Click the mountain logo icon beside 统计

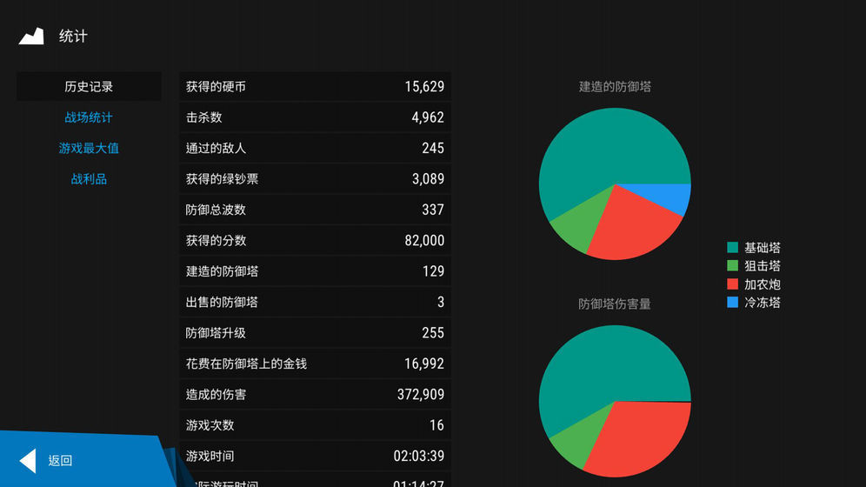pyautogui.click(x=31, y=36)
